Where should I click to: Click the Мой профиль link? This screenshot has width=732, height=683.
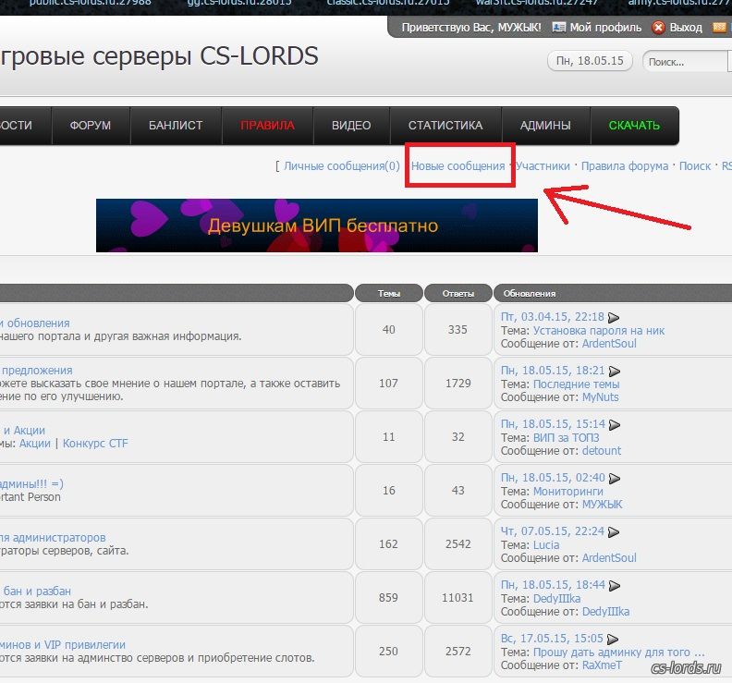(605, 28)
